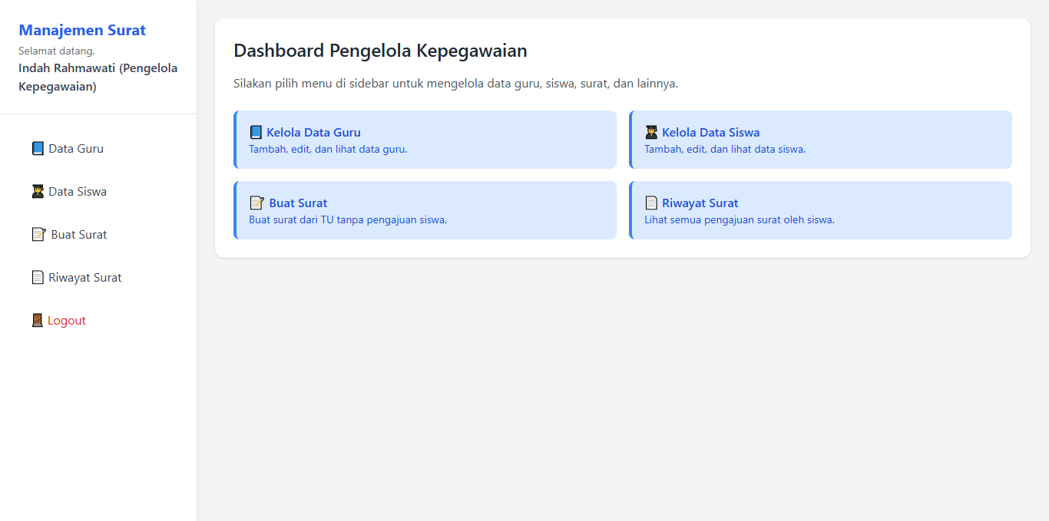Click the Buat Surat card panel
The image size is (1049, 521).
coord(425,209)
